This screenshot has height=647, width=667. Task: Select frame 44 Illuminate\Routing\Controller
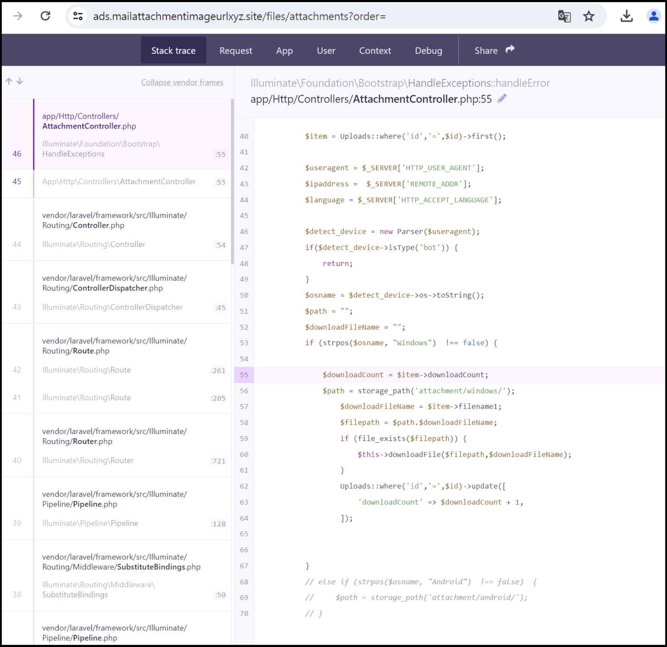tap(116, 244)
